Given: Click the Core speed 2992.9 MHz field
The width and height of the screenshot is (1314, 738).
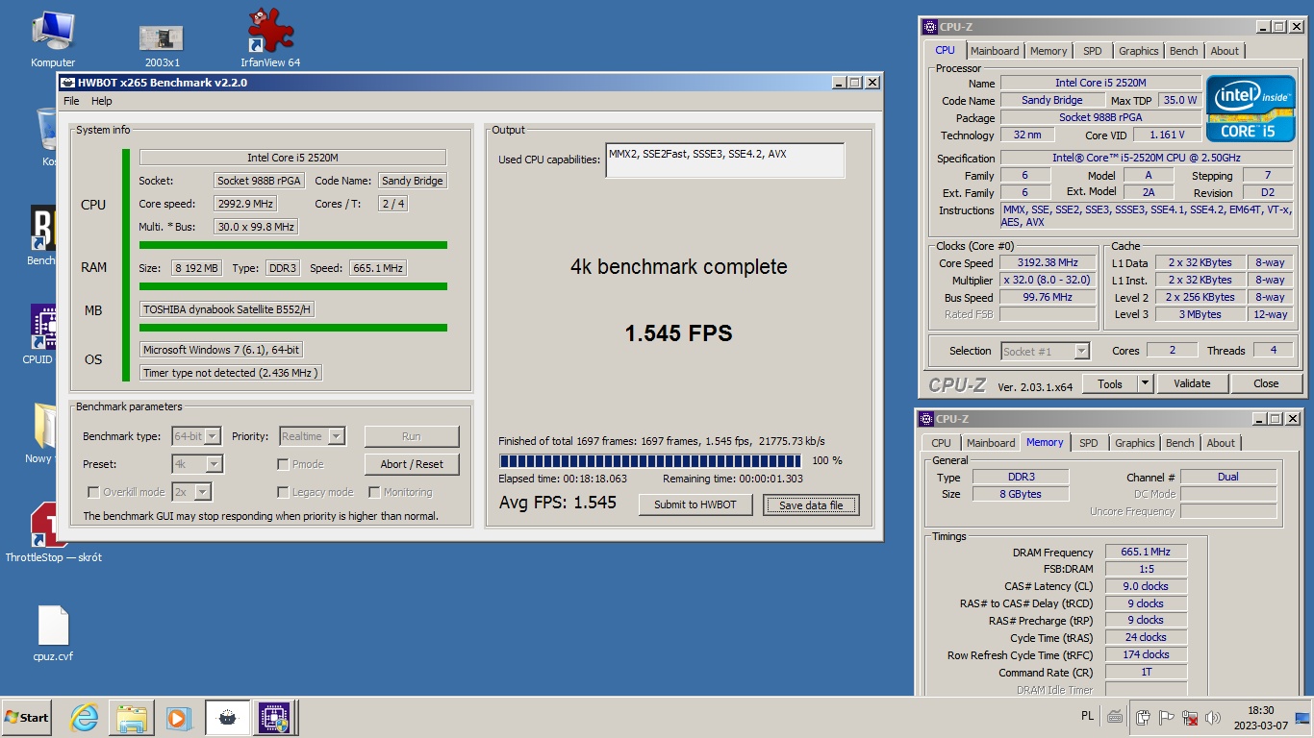Looking at the screenshot, I should [245, 204].
